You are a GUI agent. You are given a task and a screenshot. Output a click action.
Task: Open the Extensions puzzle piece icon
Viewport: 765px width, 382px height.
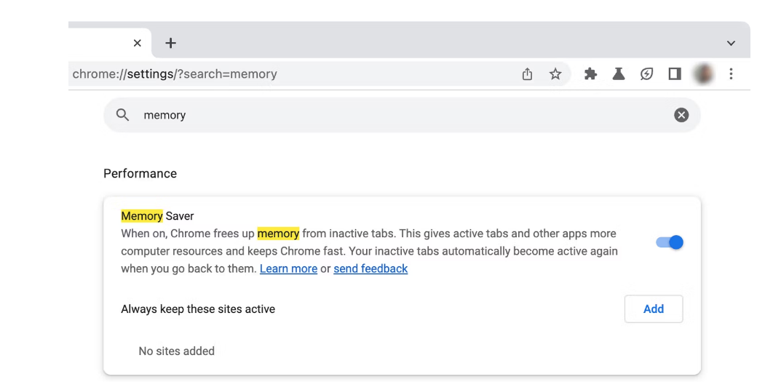[590, 74]
